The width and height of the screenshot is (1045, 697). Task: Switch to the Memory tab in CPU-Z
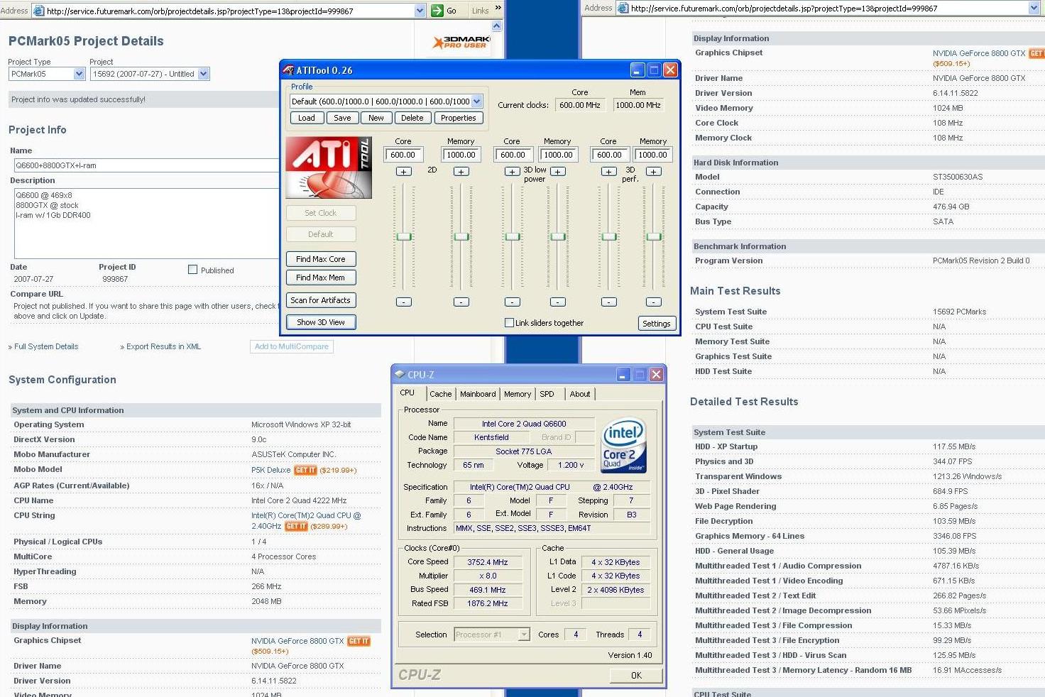(518, 394)
